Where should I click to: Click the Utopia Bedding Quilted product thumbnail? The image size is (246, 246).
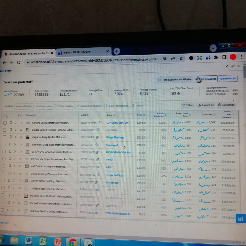[x=28, y=137]
